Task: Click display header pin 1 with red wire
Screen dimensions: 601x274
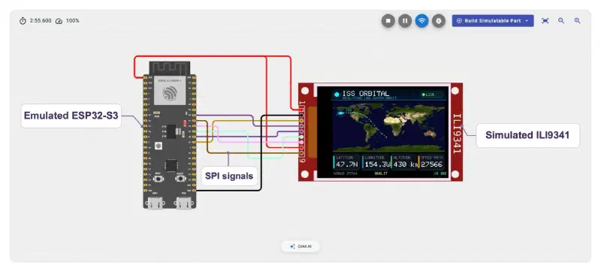Action: click(302, 110)
